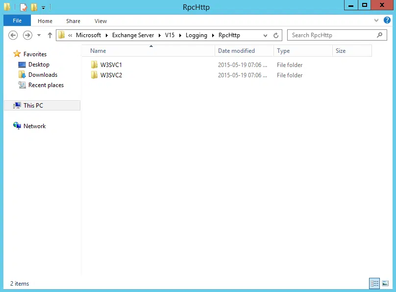Expand the ribbon with the chevron
Screen dimensions: 396x292
click(x=376, y=21)
